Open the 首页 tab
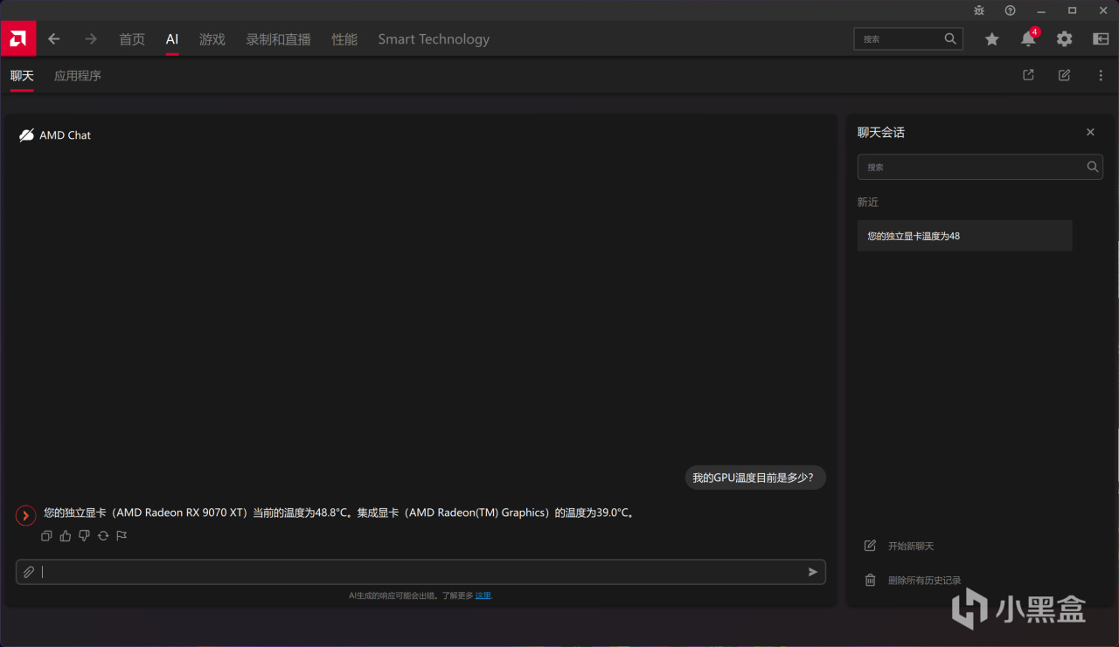This screenshot has height=647, width=1119. (x=132, y=39)
